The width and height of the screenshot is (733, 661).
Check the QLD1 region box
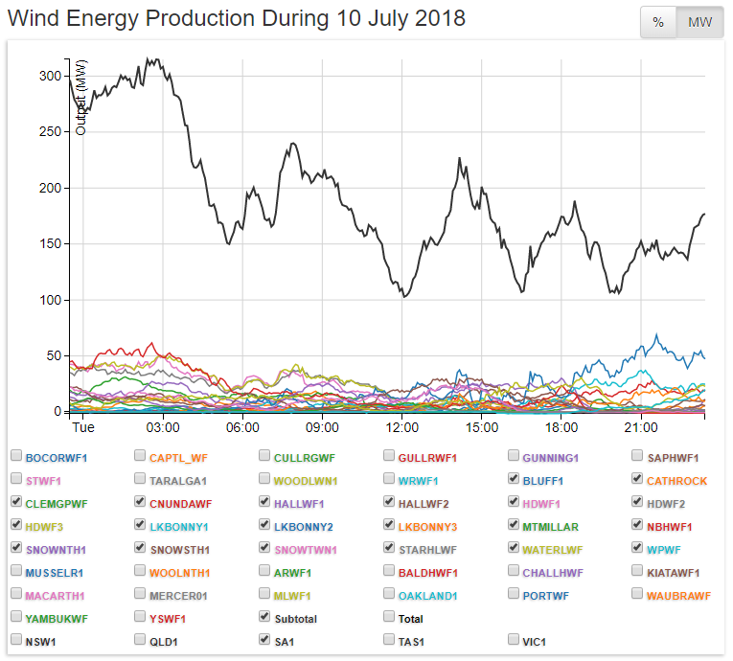click(141, 640)
